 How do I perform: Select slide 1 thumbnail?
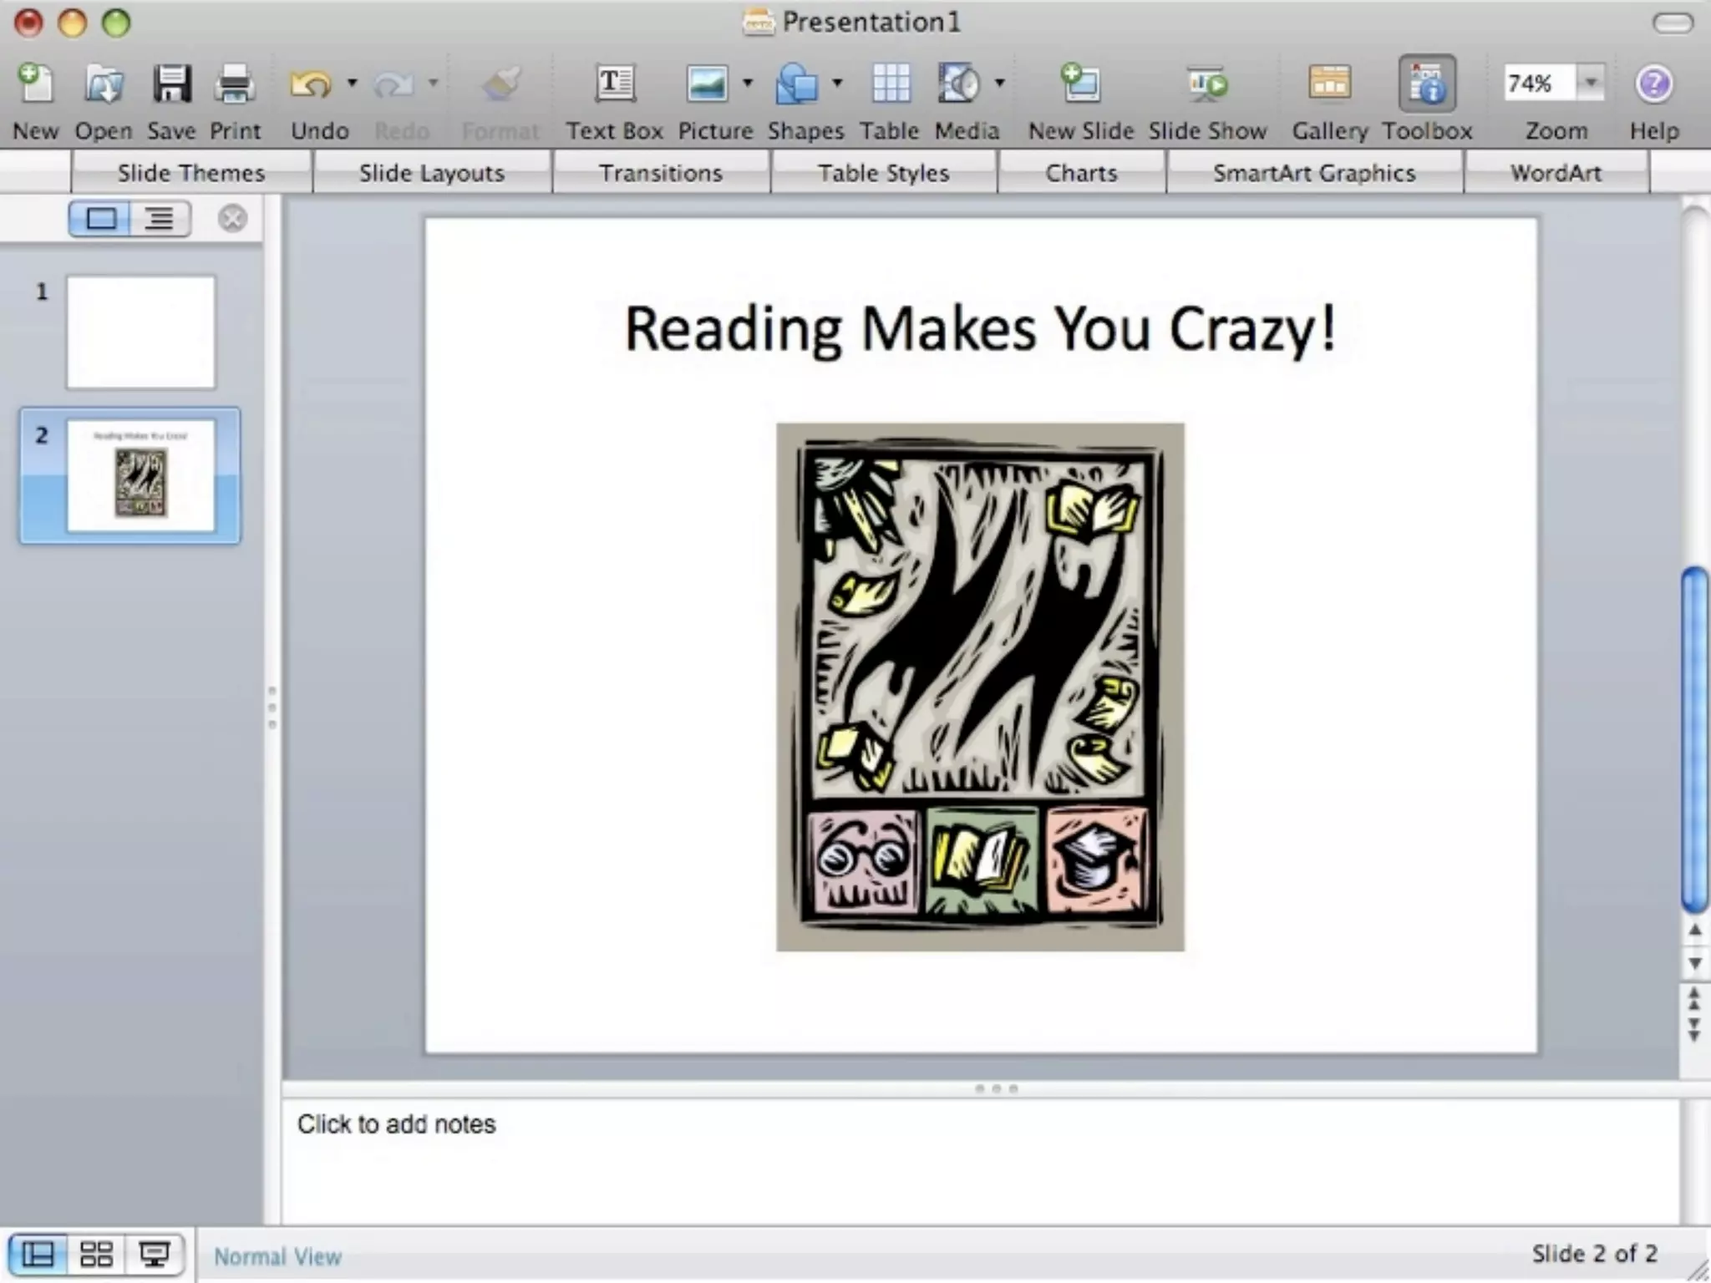tap(140, 332)
